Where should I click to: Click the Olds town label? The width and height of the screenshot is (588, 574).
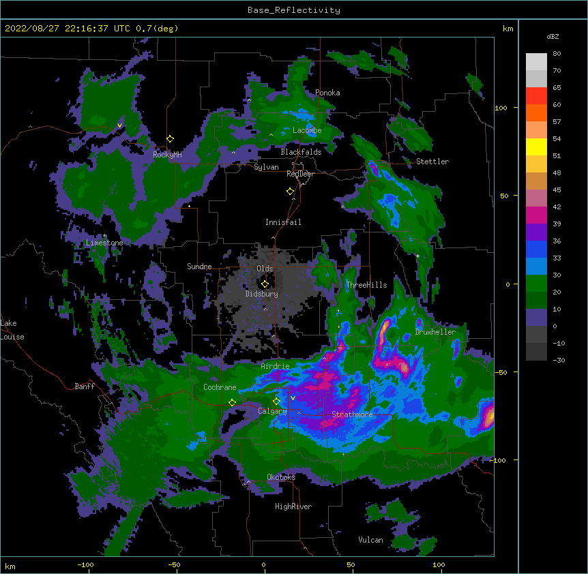[x=265, y=269]
